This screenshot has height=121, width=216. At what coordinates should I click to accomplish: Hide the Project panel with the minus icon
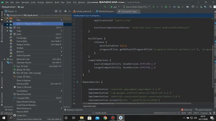point(70,11)
